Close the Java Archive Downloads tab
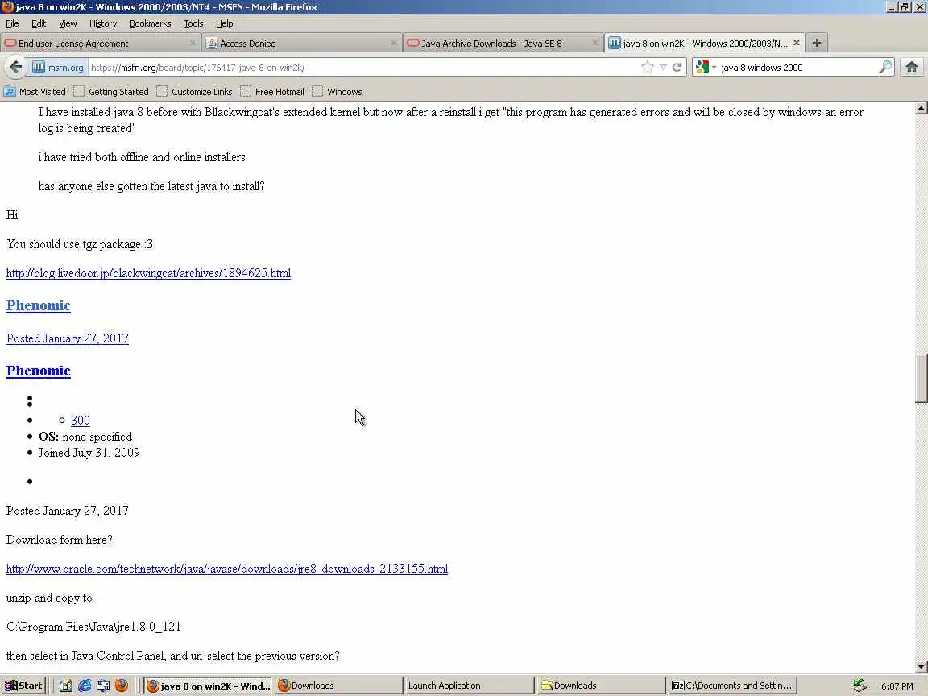The height and width of the screenshot is (696, 928). [594, 43]
